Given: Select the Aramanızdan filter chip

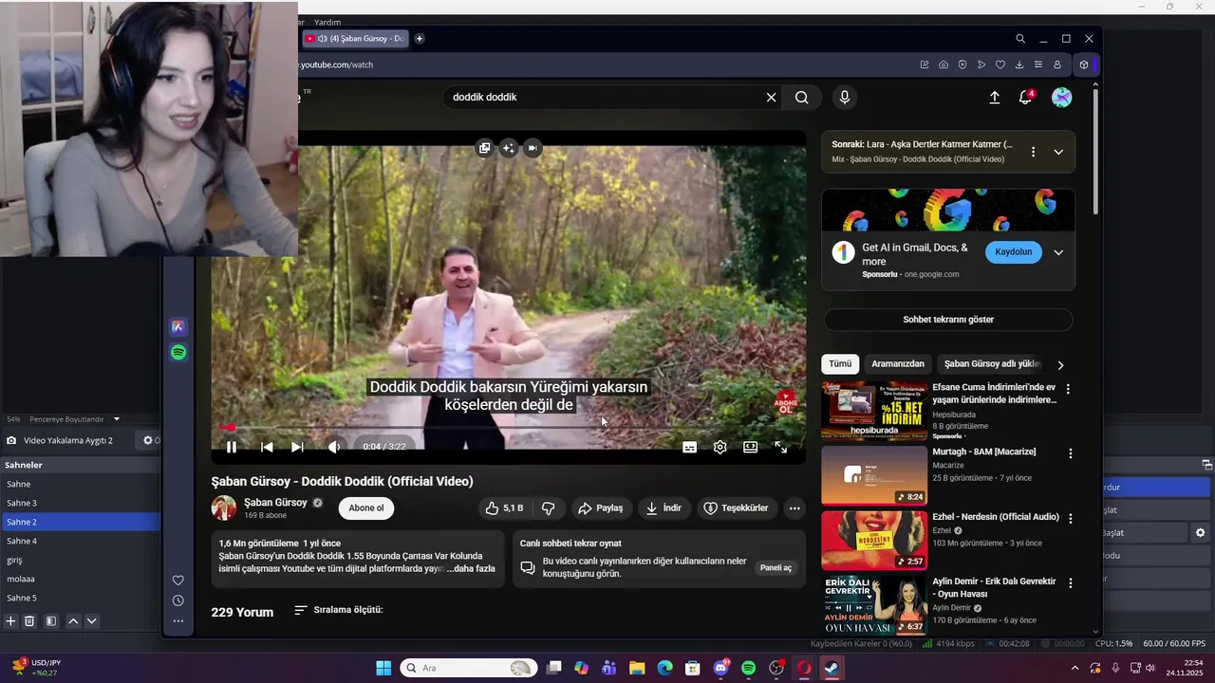Looking at the screenshot, I should pyautogui.click(x=898, y=364).
